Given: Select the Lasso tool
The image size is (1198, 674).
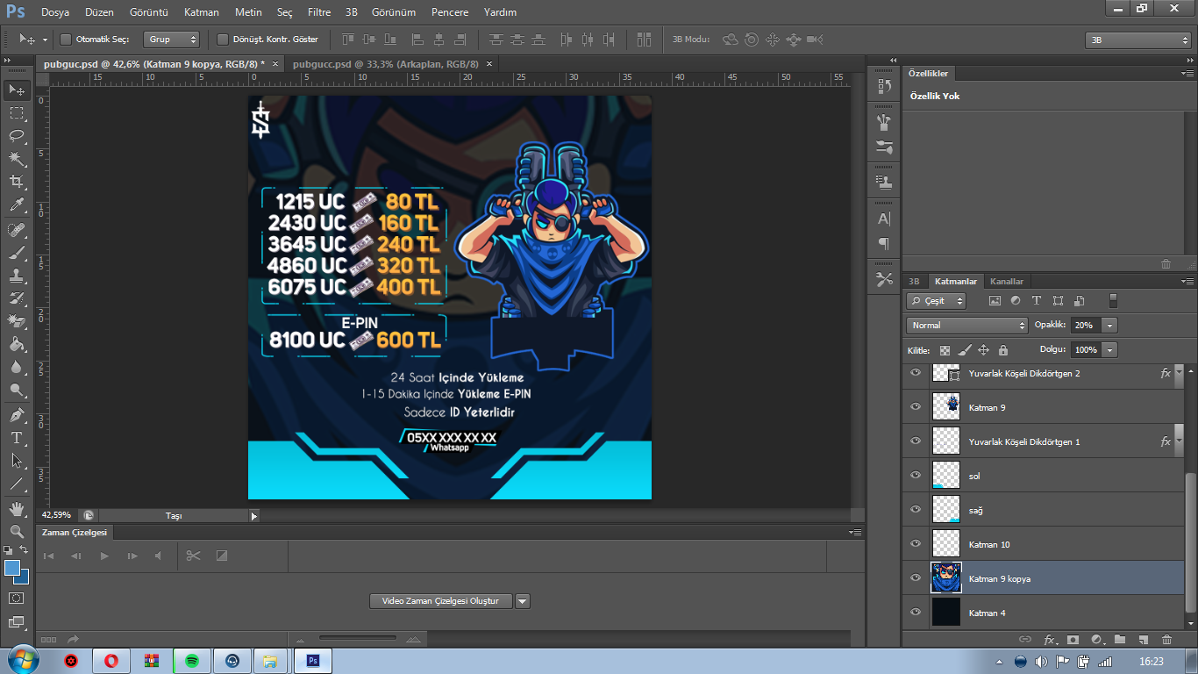Looking at the screenshot, I should (x=17, y=136).
